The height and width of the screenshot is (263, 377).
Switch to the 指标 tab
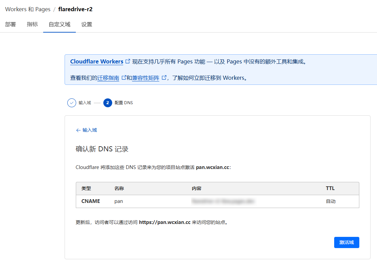pos(32,24)
